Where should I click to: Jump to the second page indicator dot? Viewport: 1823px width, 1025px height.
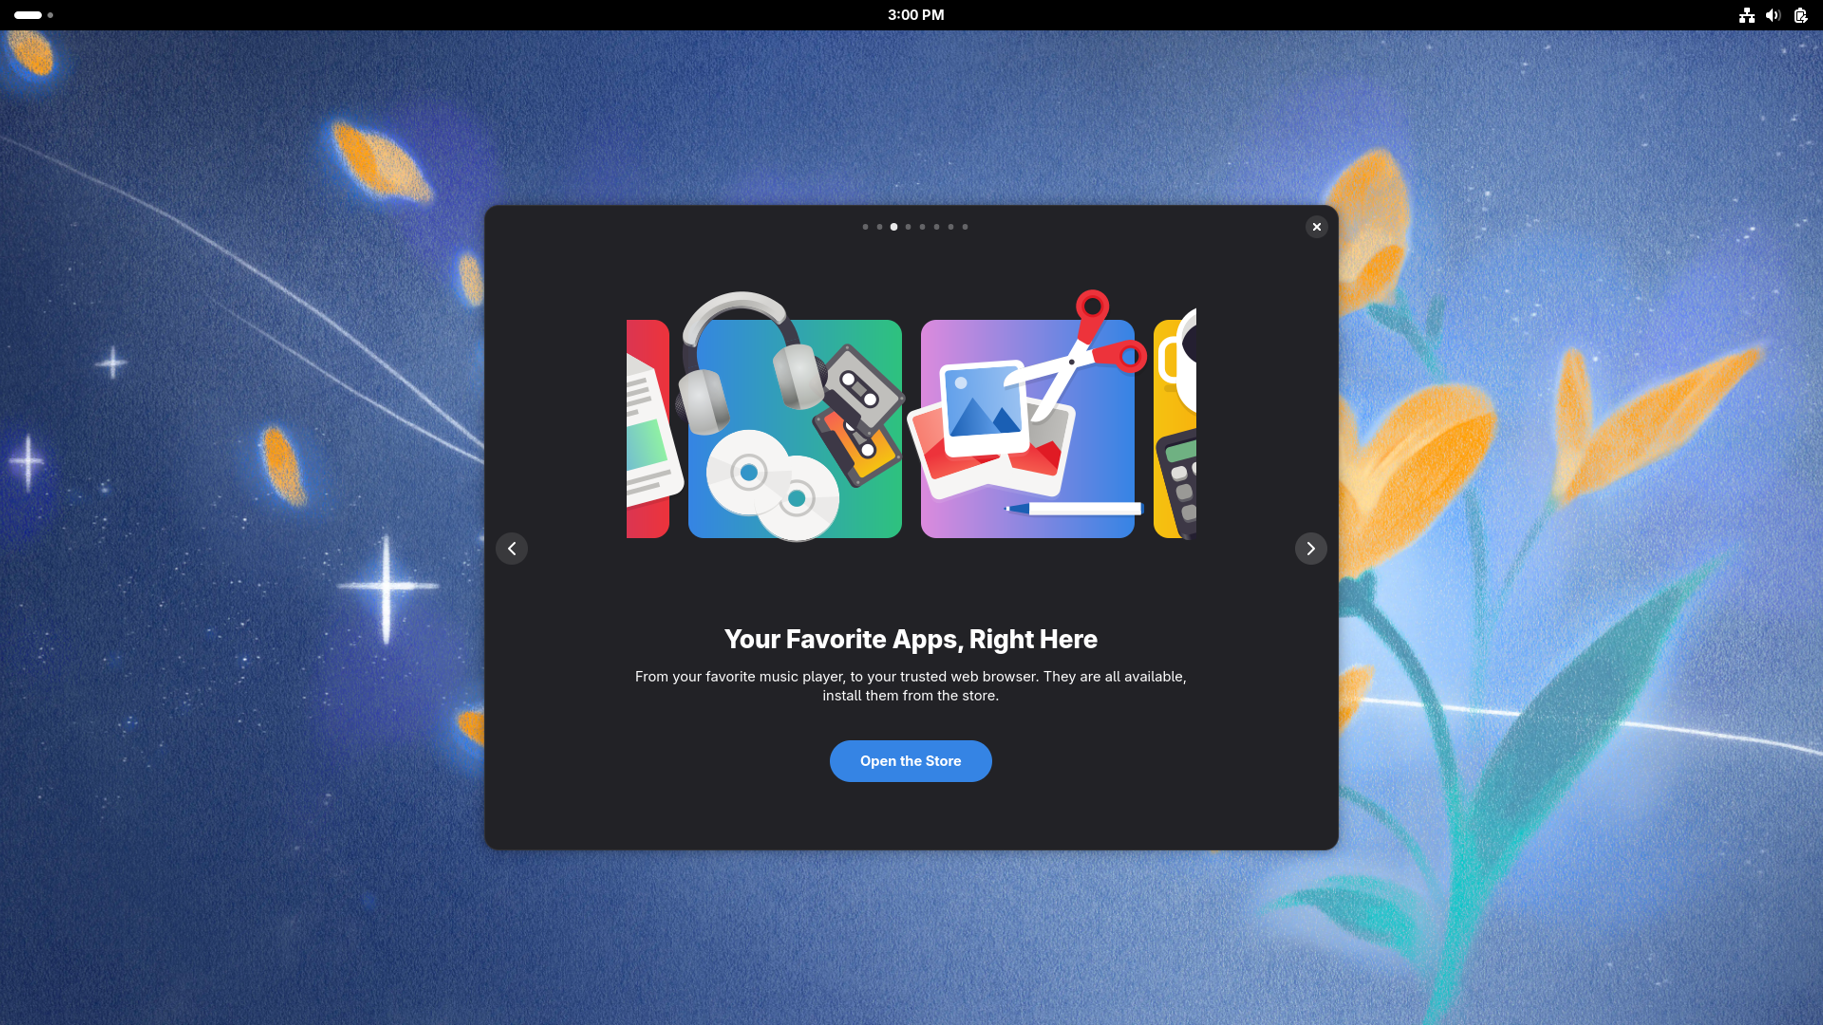point(879,227)
